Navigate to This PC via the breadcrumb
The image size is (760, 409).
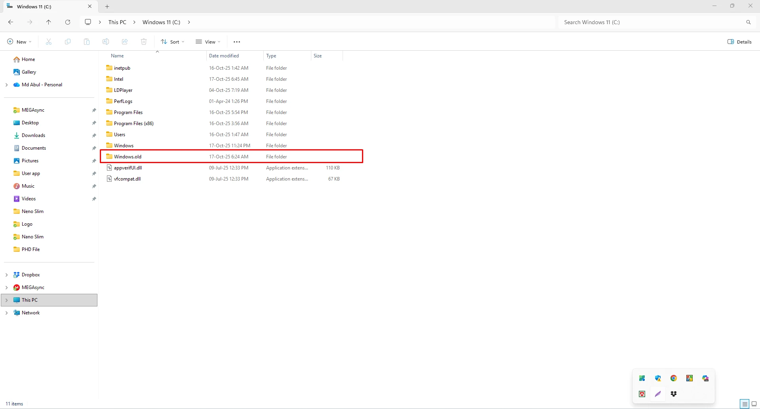pos(117,22)
